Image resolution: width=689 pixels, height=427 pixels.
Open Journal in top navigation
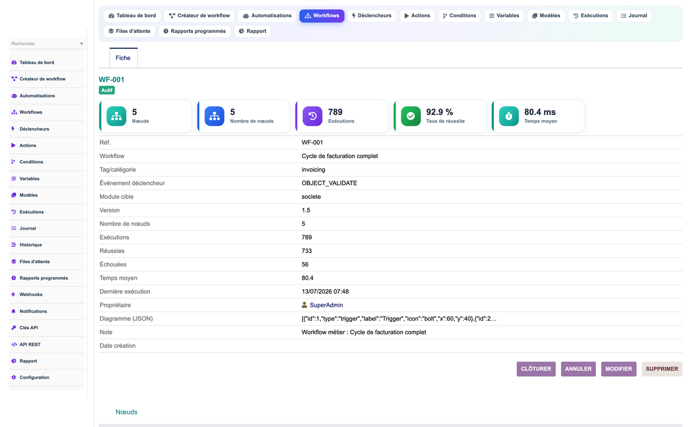tap(634, 16)
